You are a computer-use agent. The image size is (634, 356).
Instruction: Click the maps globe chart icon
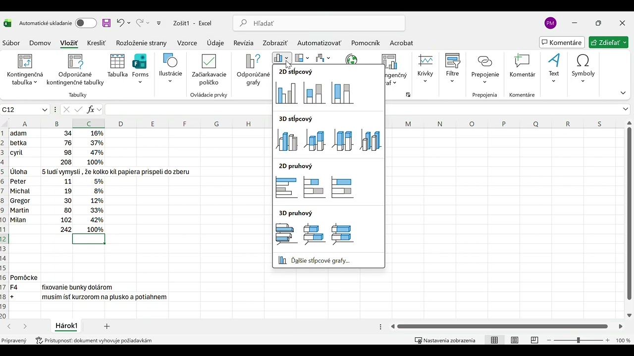(352, 59)
